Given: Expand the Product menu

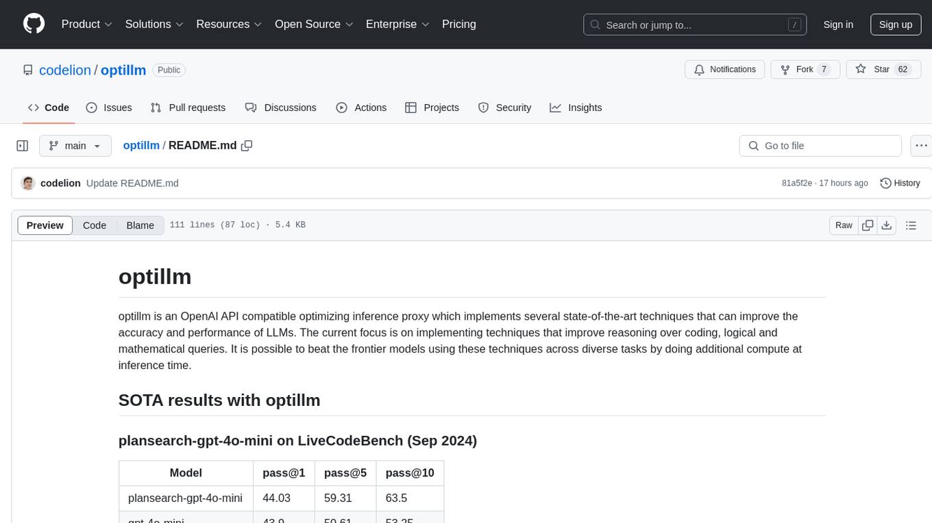Looking at the screenshot, I should (x=87, y=24).
